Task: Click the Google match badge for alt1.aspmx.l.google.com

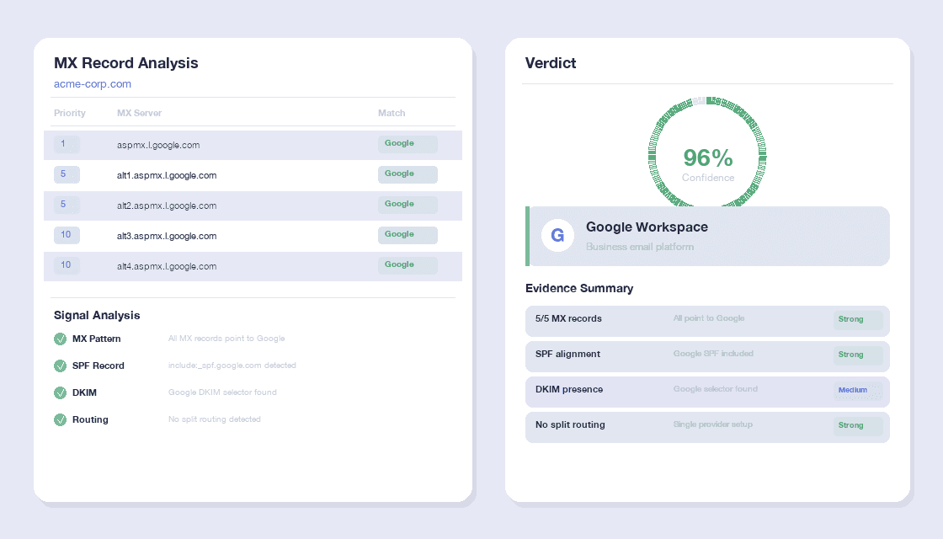Action: coord(408,174)
